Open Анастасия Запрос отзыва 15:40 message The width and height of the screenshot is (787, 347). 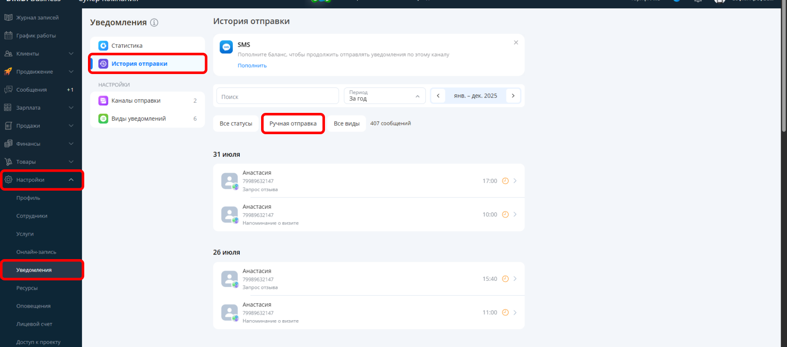369,279
